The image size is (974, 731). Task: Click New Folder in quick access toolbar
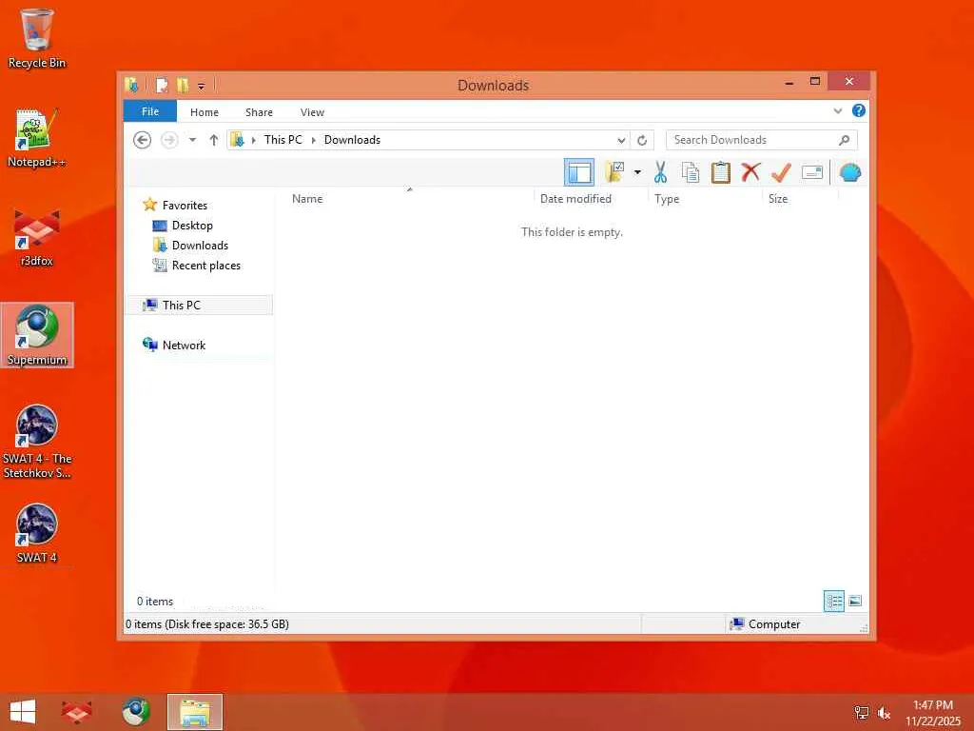(183, 85)
